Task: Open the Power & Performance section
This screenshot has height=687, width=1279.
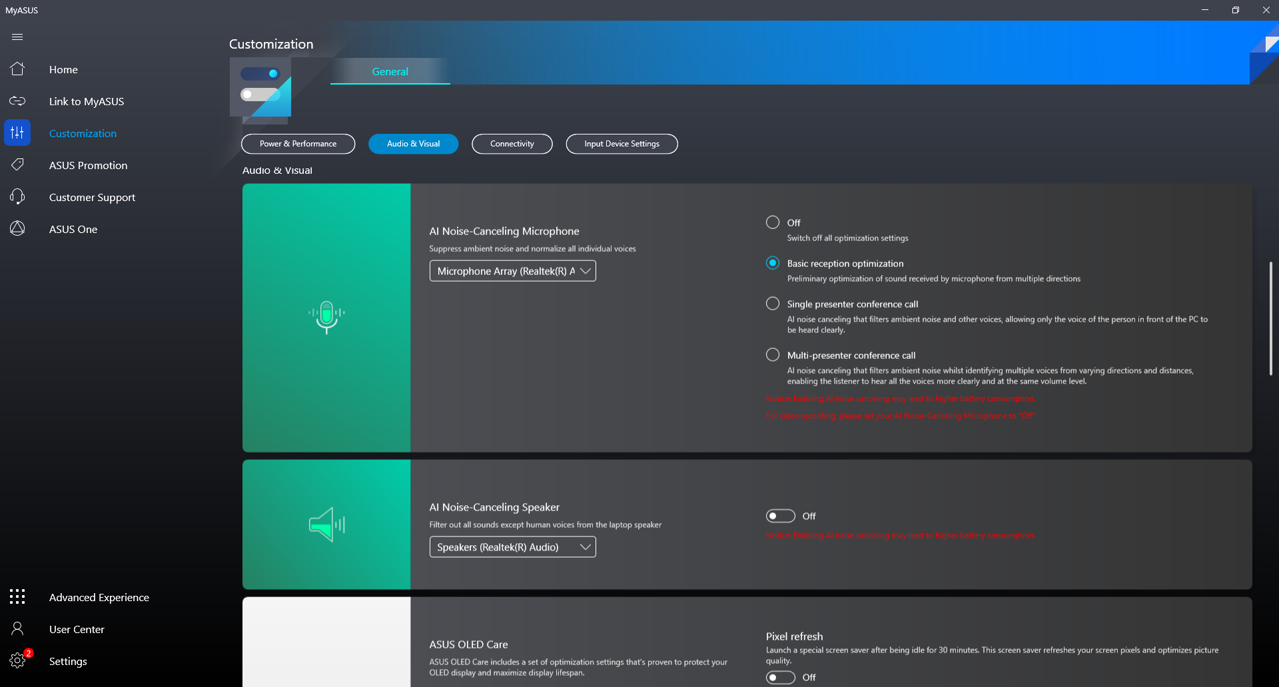Action: pos(298,144)
